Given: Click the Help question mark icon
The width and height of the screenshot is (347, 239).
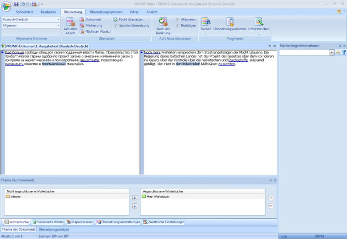Looking at the screenshot, I should tap(339, 12).
